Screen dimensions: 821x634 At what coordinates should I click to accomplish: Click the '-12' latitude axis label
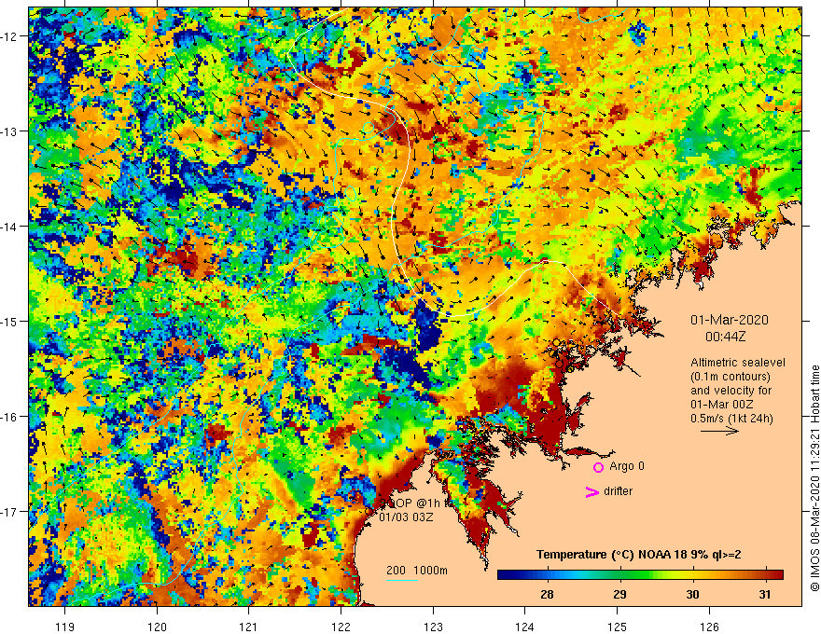10,36
